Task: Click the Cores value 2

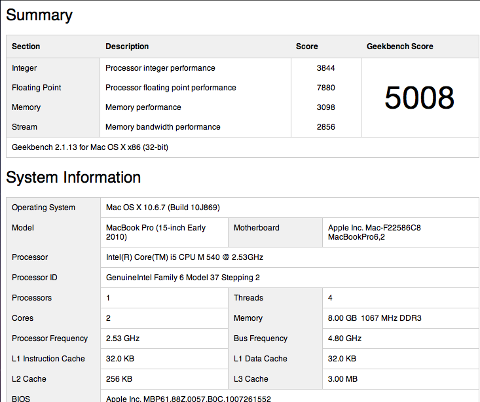Action: point(108,318)
